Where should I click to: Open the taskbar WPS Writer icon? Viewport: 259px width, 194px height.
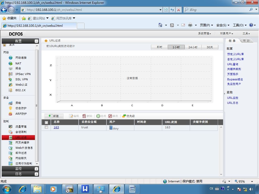coord(85,189)
